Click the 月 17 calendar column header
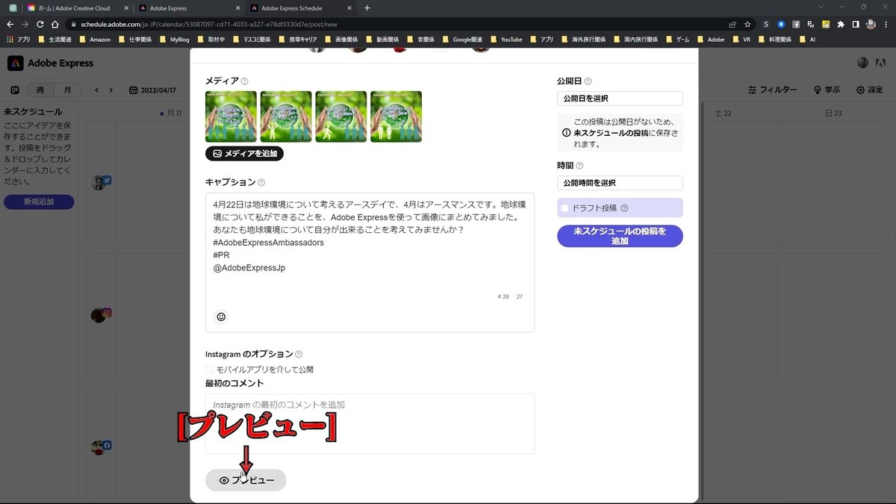896x504 pixels. click(x=172, y=113)
